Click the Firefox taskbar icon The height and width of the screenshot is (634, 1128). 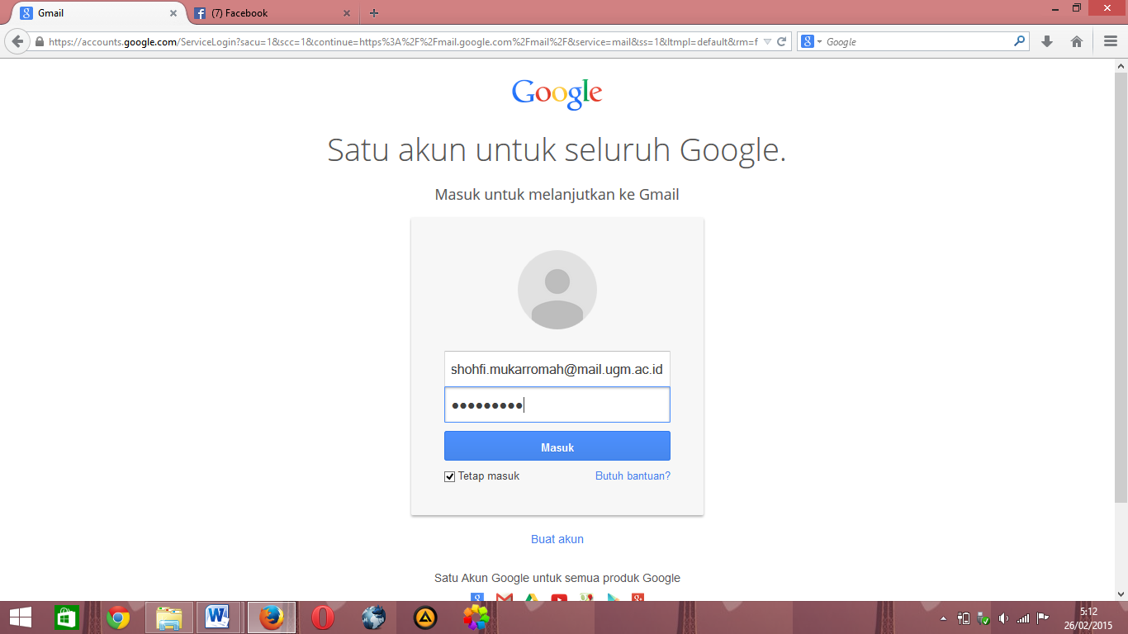tap(272, 617)
